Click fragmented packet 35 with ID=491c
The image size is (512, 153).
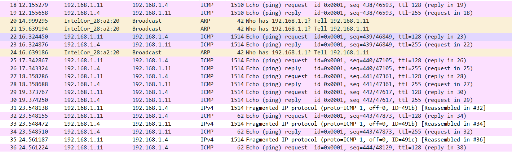pos(252,140)
